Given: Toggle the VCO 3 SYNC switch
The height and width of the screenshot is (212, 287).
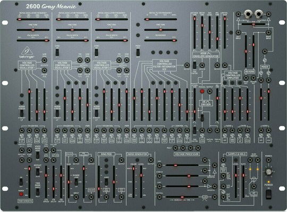Looking at the screenshot, I should click(x=96, y=53).
